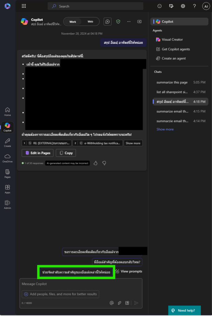
Task: Open Create in left sidebar
Action: (x=7, y=143)
